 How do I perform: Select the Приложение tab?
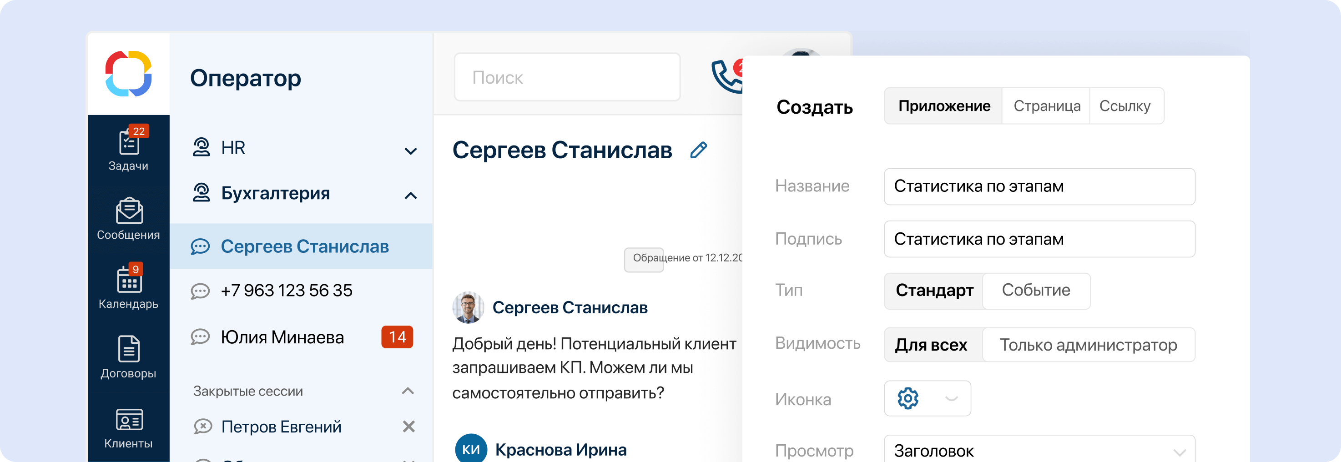(x=944, y=106)
